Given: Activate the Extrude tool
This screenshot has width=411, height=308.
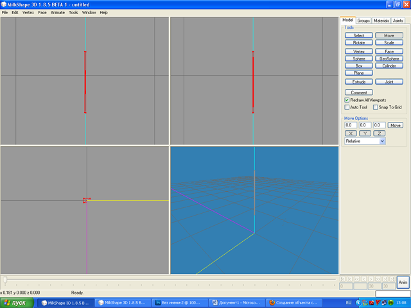Looking at the screenshot, I should point(358,82).
